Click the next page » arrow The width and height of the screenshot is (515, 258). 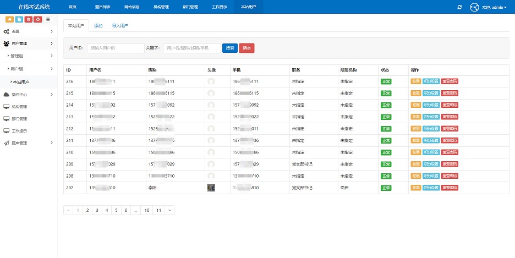[x=169, y=210]
